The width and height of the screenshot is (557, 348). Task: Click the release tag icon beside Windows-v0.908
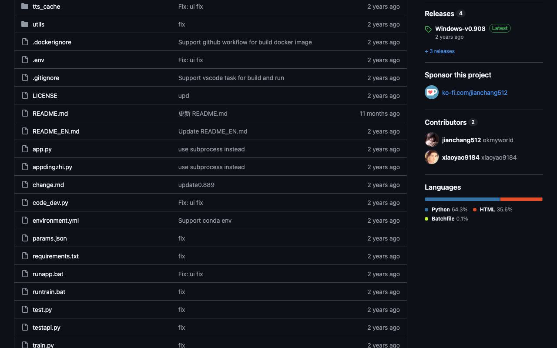pos(428,29)
